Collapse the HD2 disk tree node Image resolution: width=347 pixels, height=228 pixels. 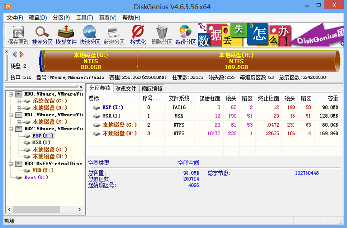11,129
